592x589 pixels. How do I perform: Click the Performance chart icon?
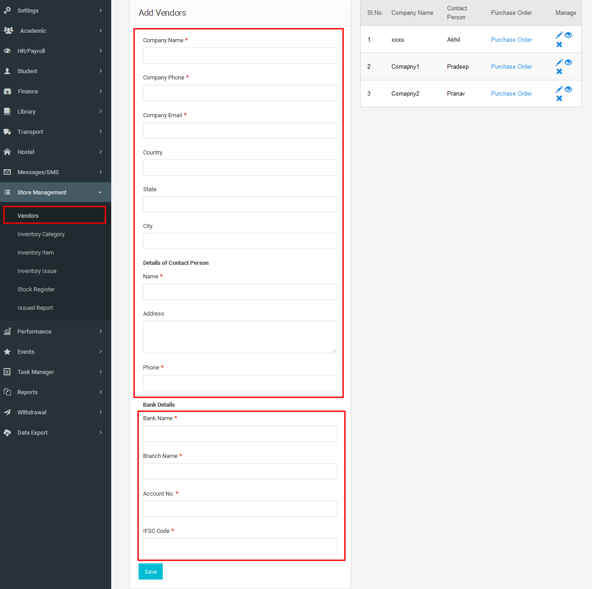[7, 331]
